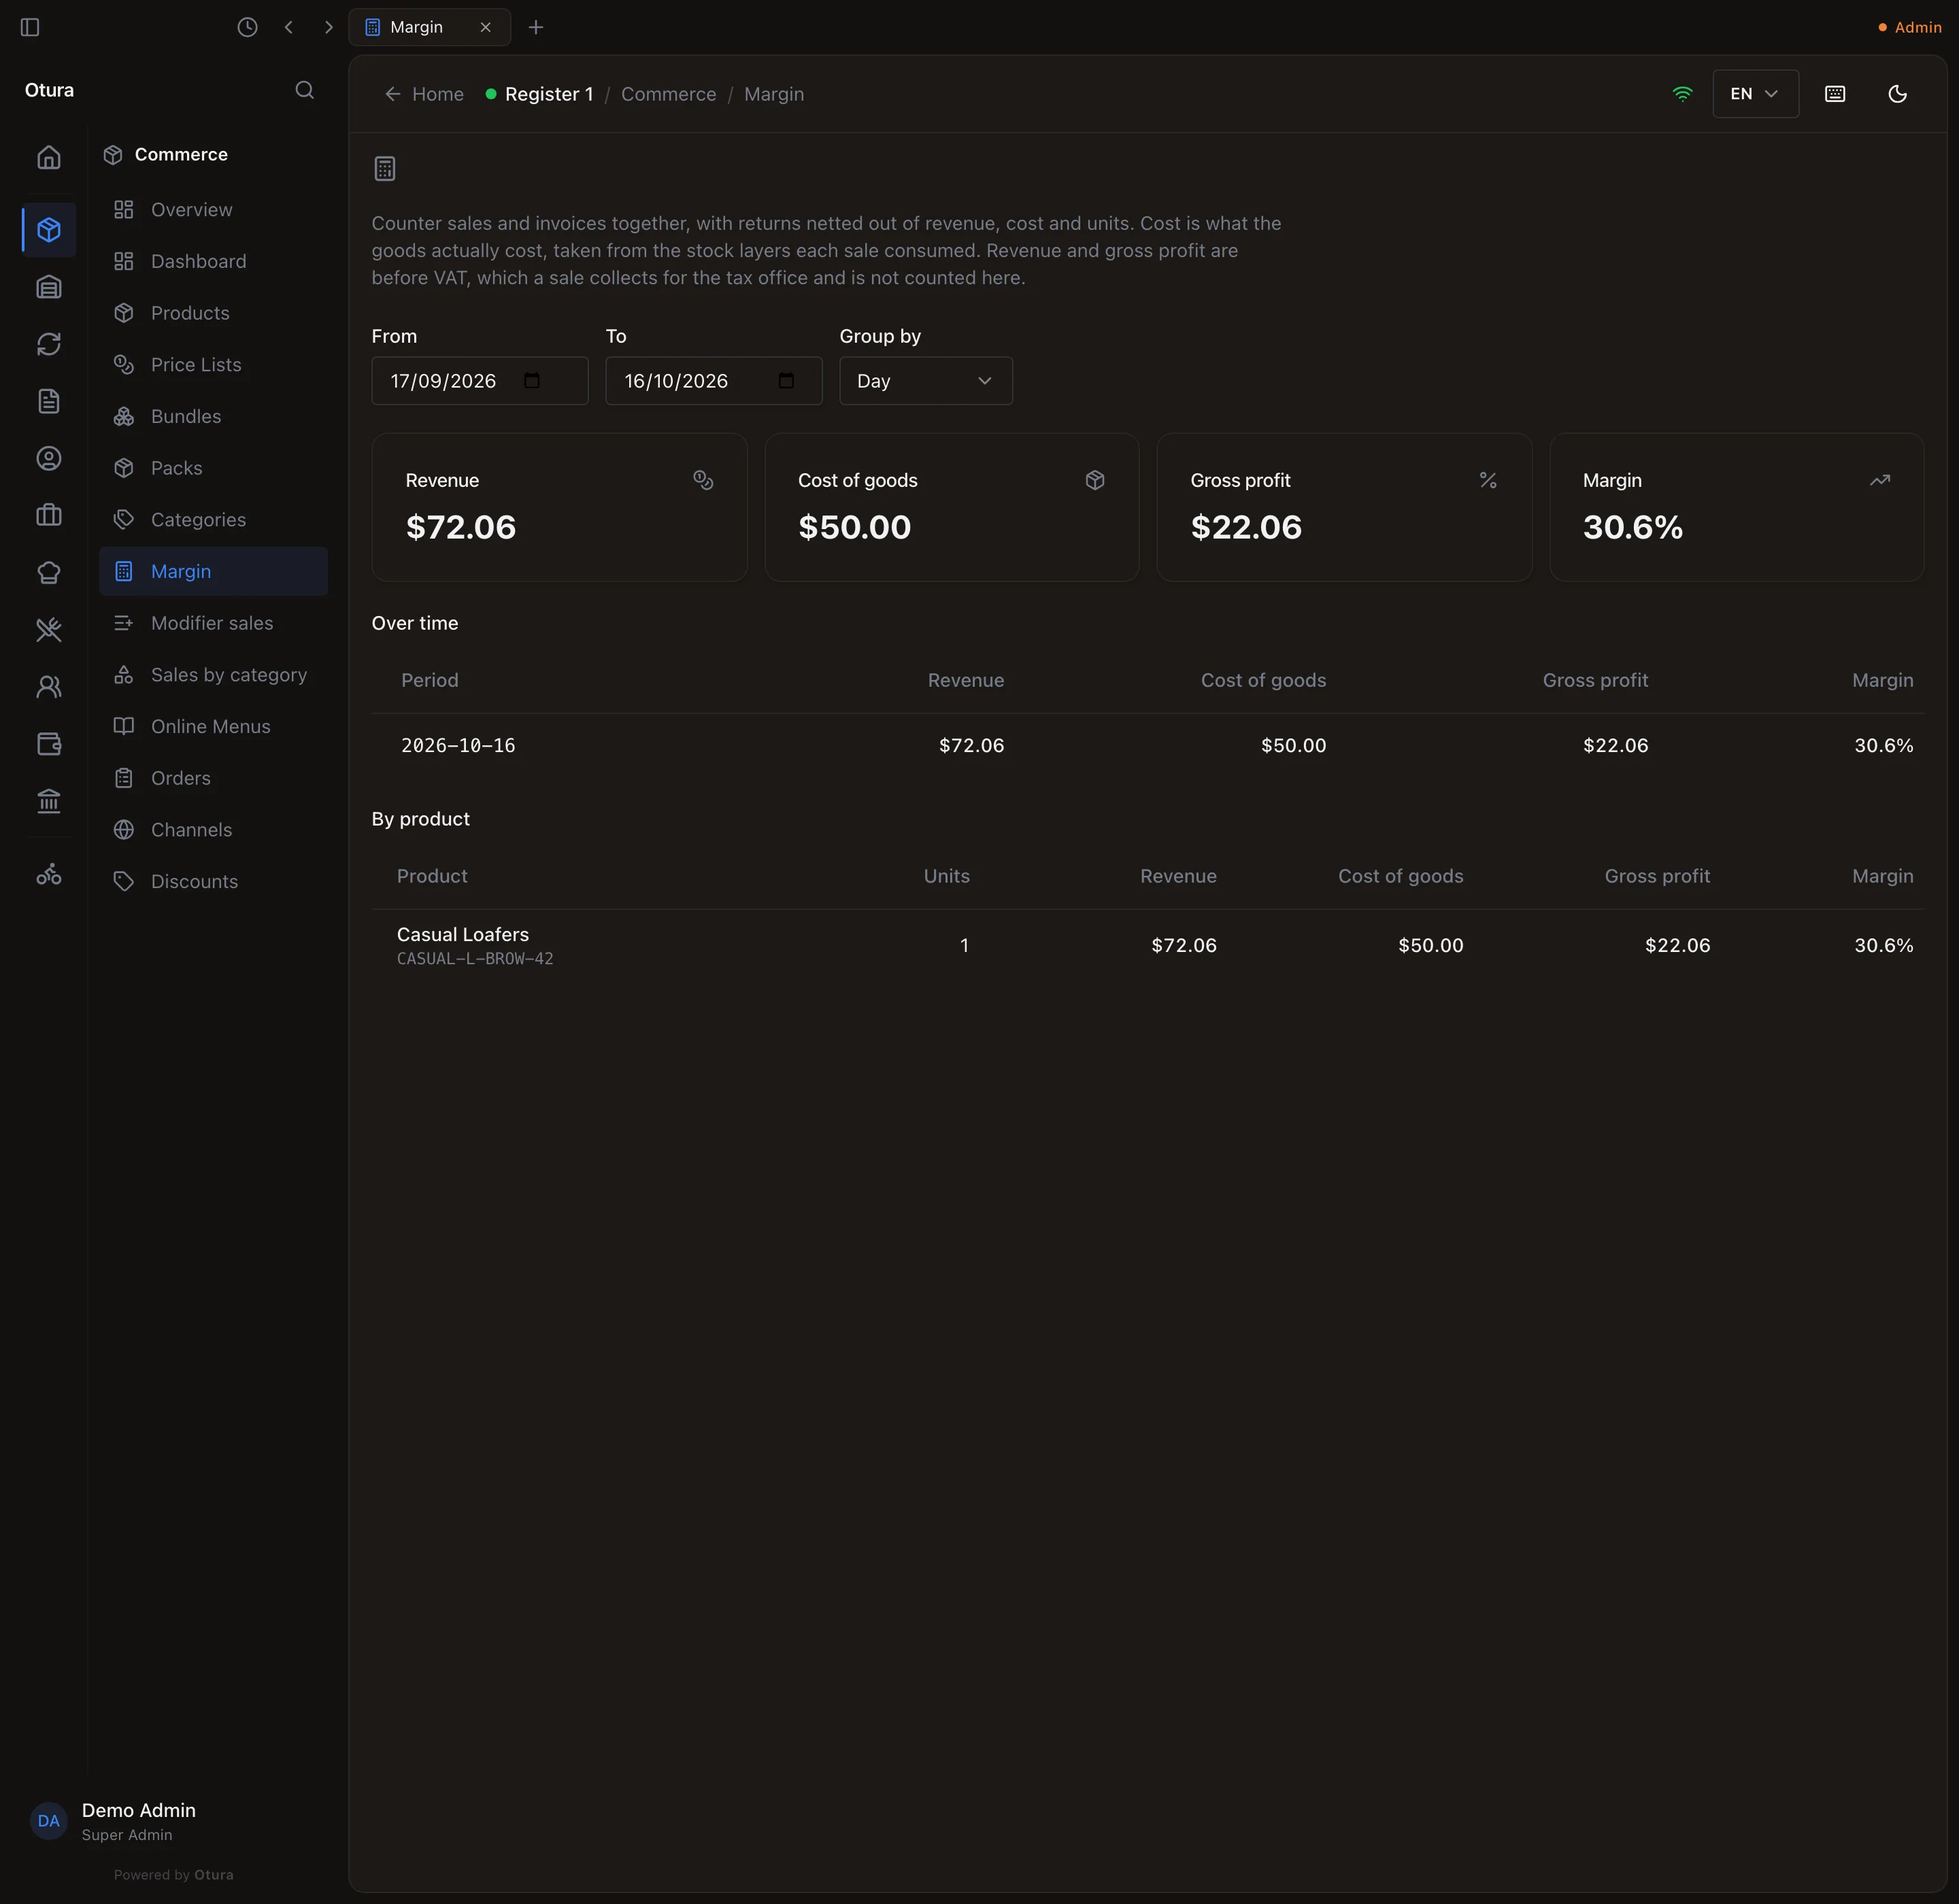1959x1904 pixels.
Task: Edit the From date field
Action: 480,381
